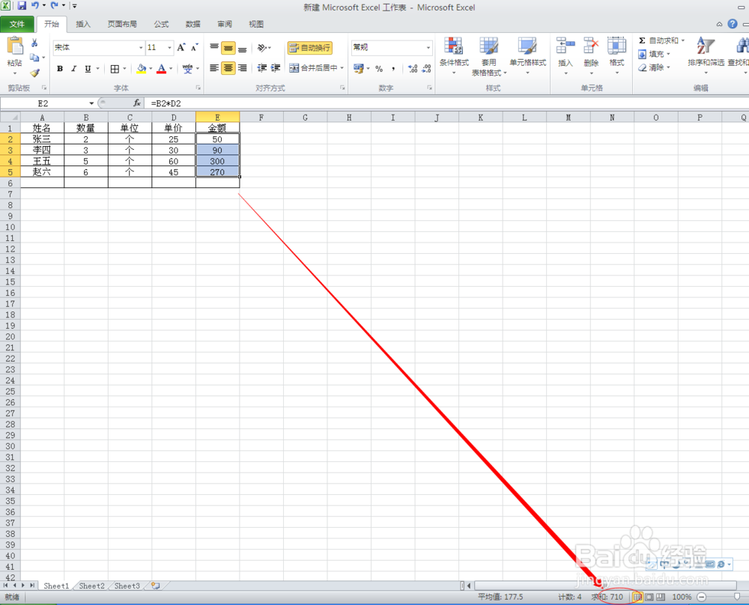Expand Merge and Center (合并后居中) options
The height and width of the screenshot is (605, 749).
[342, 68]
